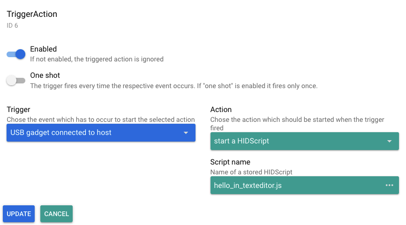The height and width of the screenshot is (225, 406).
Task: Click the TriggerAction heading
Action: click(x=32, y=14)
